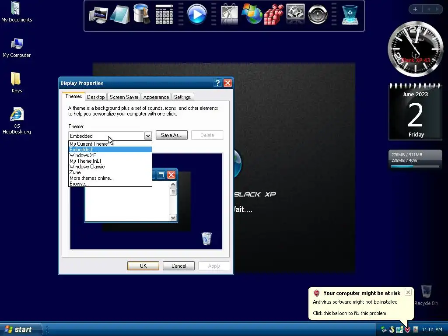
Task: Open the Recycle Bin desktop icon
Action: [426, 295]
